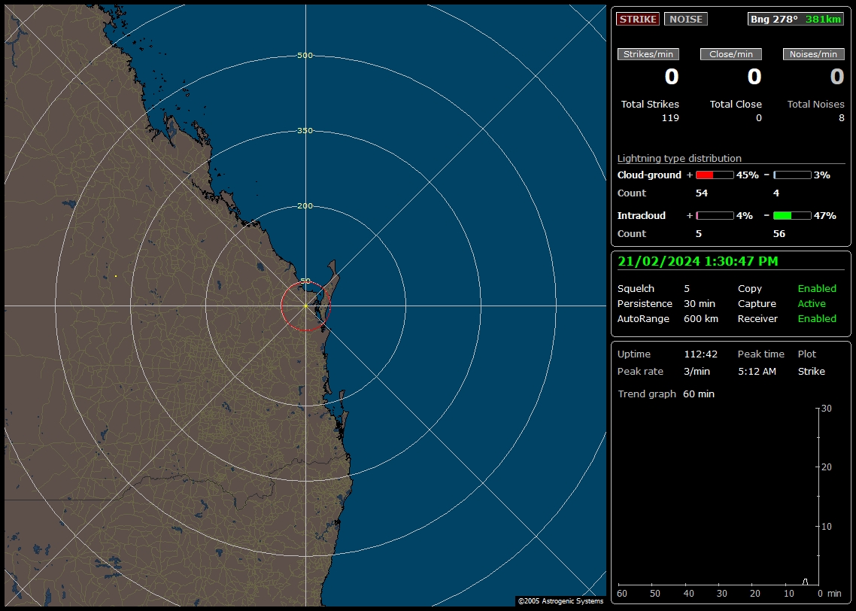856x611 pixels.
Task: Click the 500 range ring label
Action: click(305, 56)
